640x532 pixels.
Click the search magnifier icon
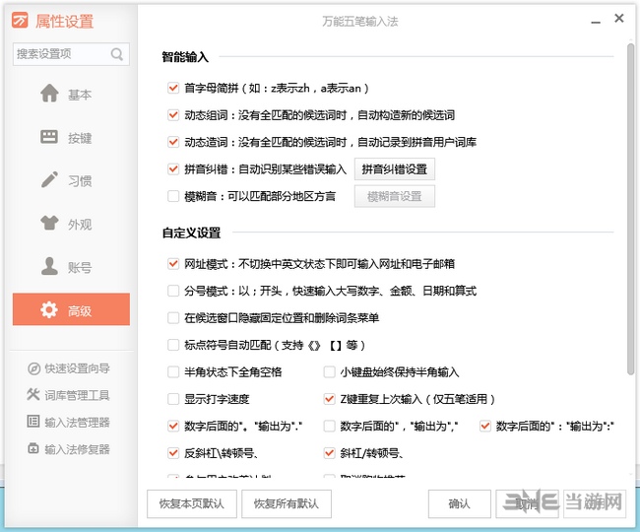coord(117,54)
